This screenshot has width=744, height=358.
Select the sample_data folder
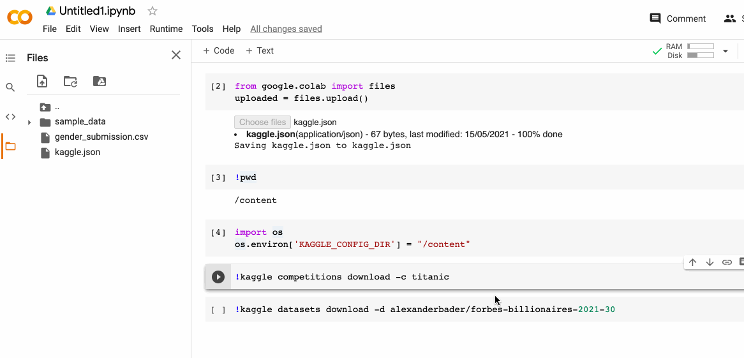[x=80, y=121]
